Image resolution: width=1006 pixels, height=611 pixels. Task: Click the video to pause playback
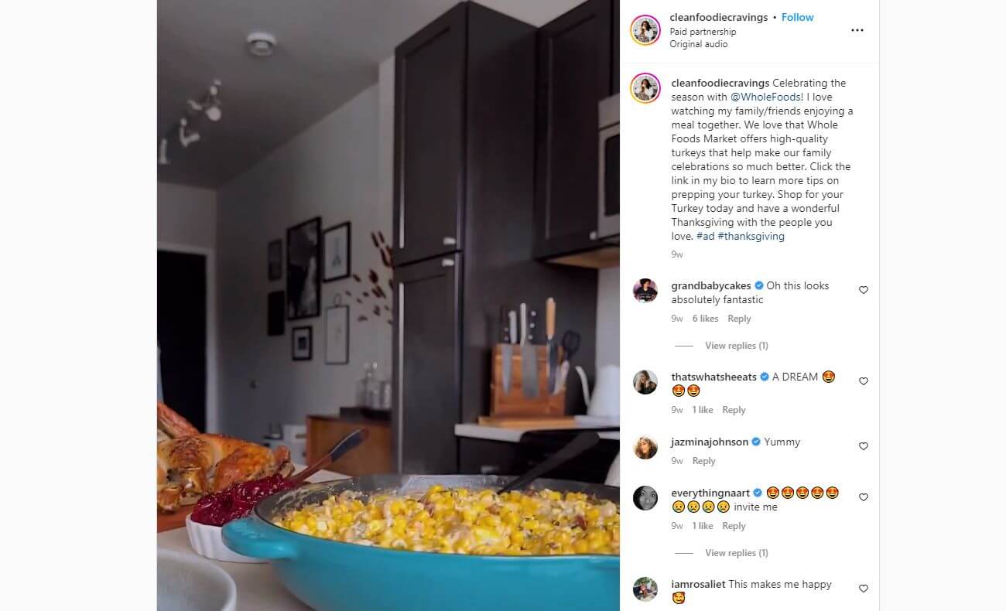[x=388, y=305]
